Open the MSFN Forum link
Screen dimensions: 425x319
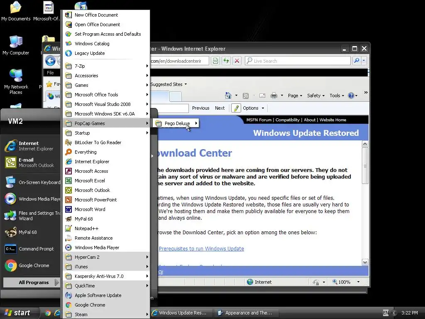point(259,120)
